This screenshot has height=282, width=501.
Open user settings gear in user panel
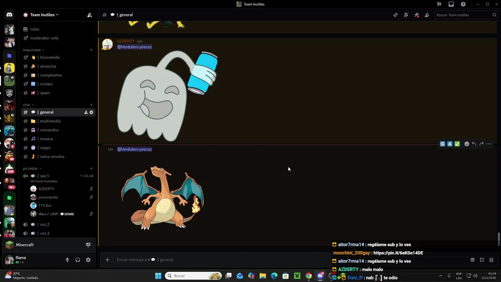pyautogui.click(x=88, y=260)
